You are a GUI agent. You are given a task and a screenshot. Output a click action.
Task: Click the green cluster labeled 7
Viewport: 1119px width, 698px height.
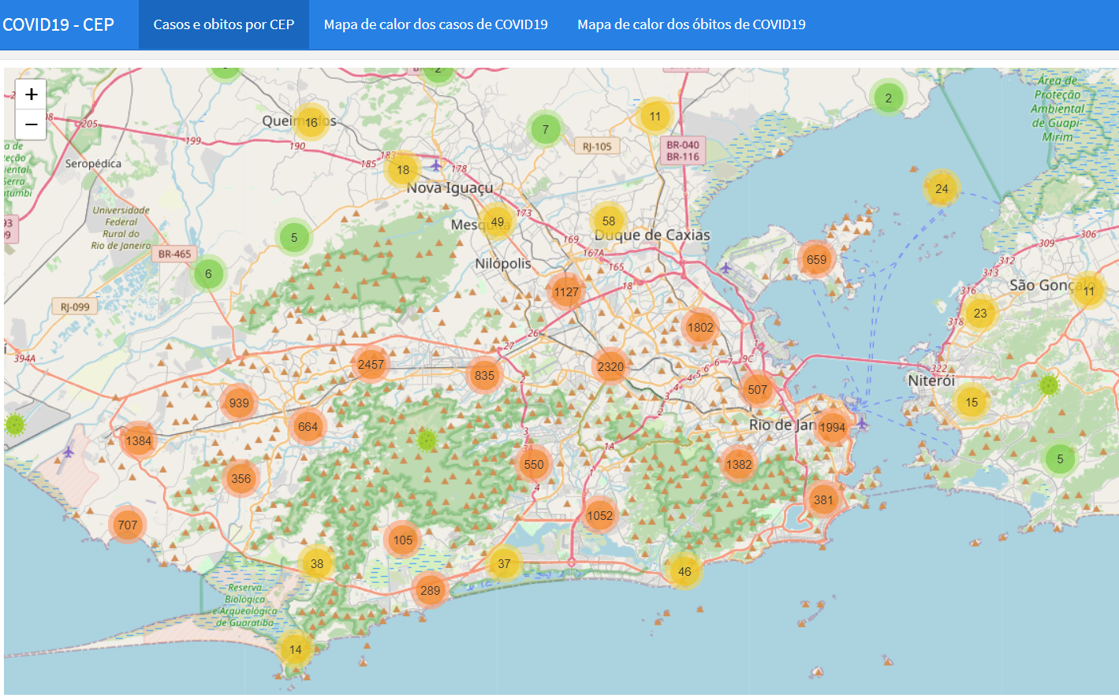pos(545,130)
